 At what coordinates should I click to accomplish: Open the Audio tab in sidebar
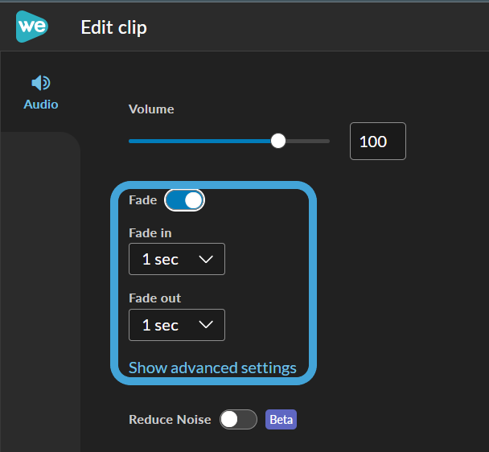41,92
